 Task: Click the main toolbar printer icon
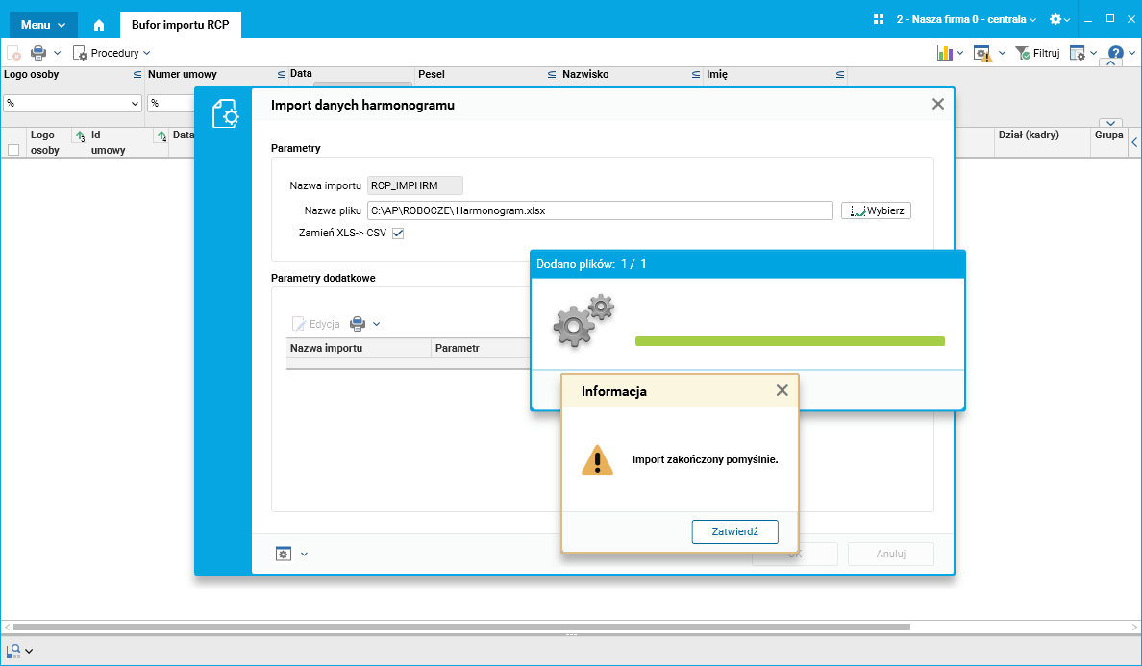tap(37, 53)
